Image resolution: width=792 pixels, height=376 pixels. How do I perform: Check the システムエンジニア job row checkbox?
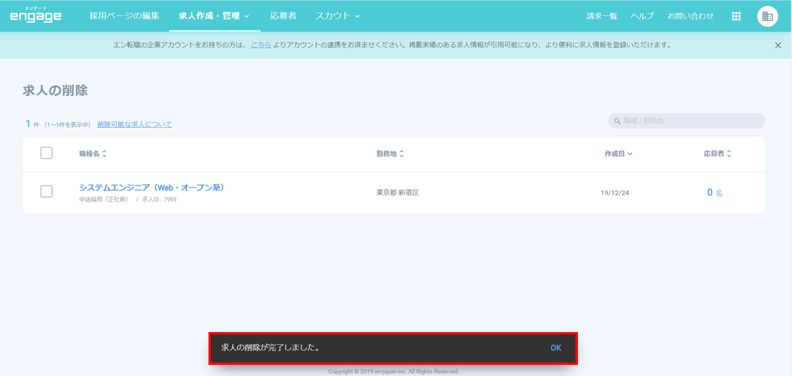coord(46,192)
